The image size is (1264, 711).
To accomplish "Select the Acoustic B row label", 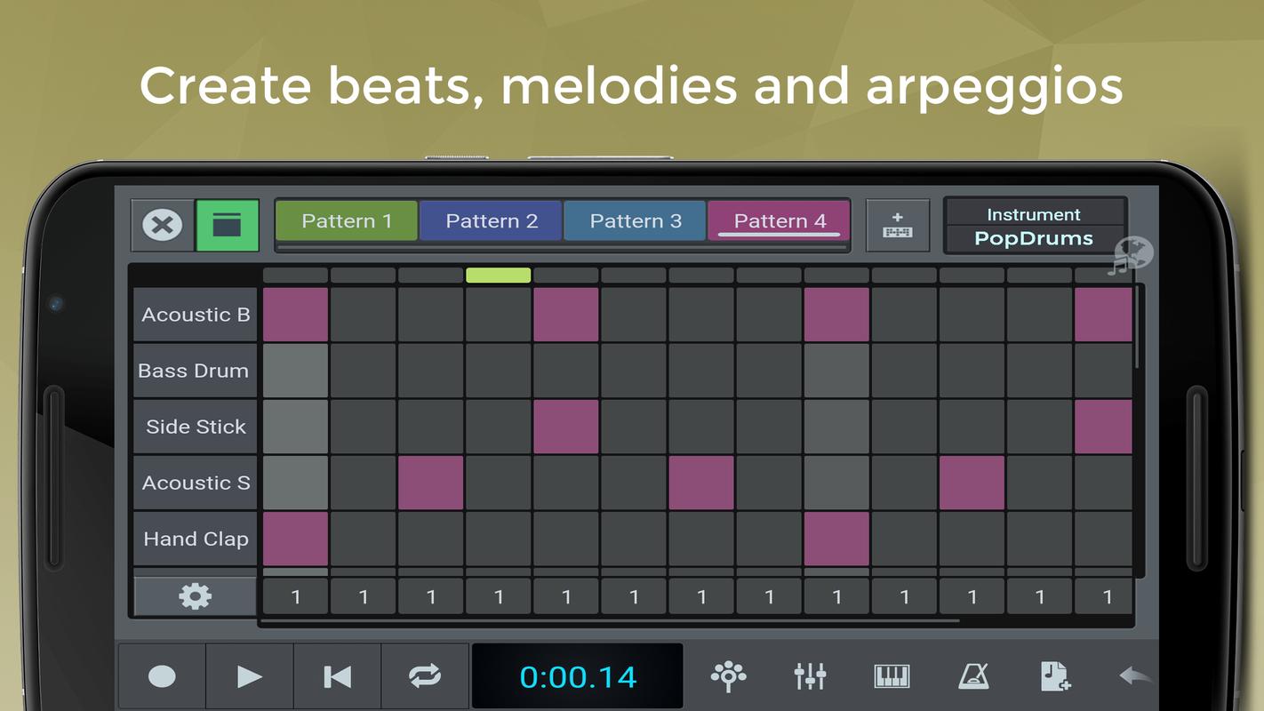I will (x=196, y=315).
